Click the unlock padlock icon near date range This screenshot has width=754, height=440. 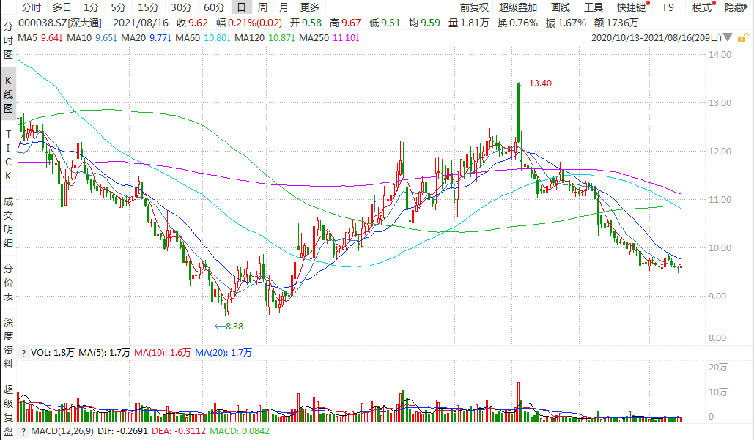pyautogui.click(x=743, y=38)
